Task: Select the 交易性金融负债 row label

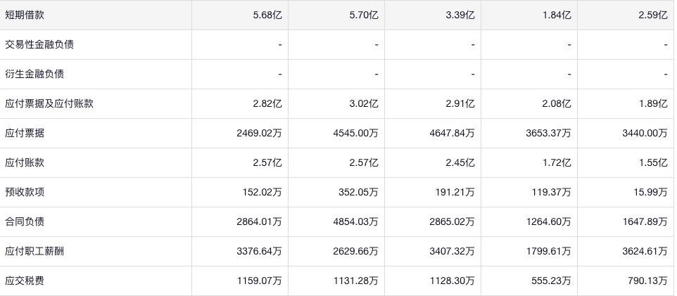Action: point(39,44)
